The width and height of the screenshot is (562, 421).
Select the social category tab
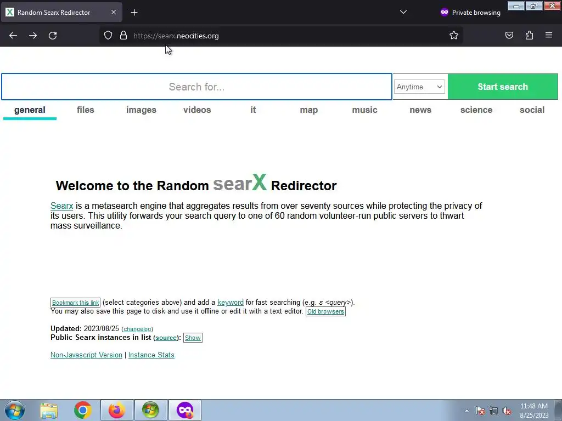coord(532,110)
